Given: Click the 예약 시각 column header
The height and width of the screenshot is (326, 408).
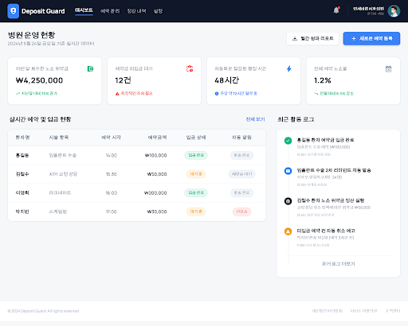Looking at the screenshot, I should [x=111, y=138].
